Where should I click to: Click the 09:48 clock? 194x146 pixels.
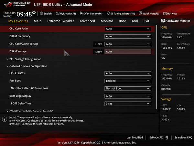coord(24,14)
